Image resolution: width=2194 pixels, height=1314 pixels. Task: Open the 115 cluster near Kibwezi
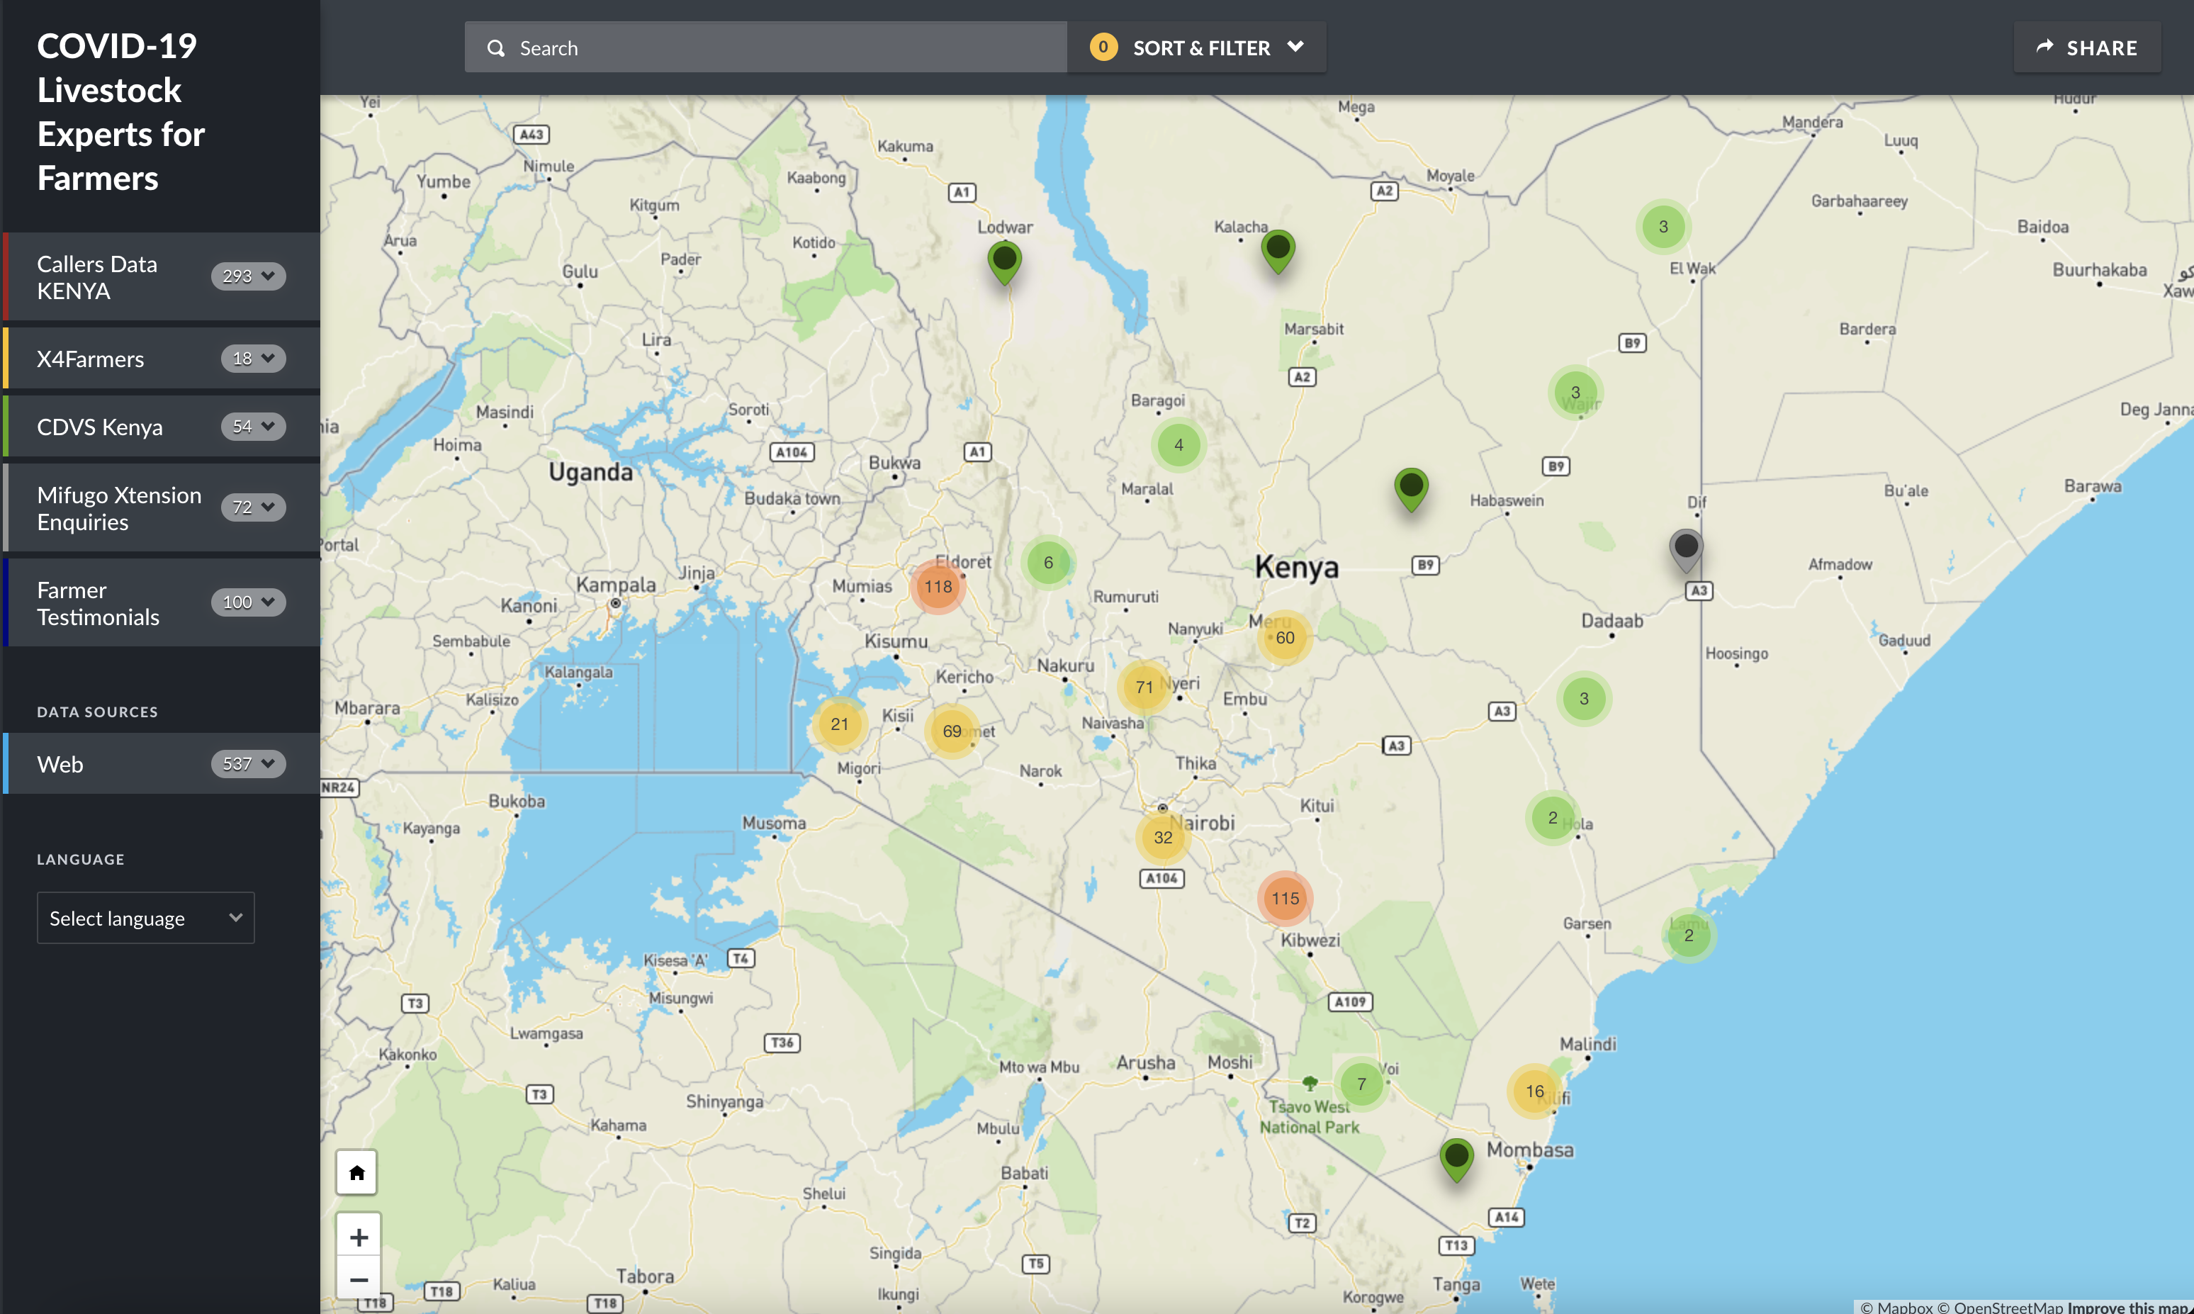click(1286, 898)
